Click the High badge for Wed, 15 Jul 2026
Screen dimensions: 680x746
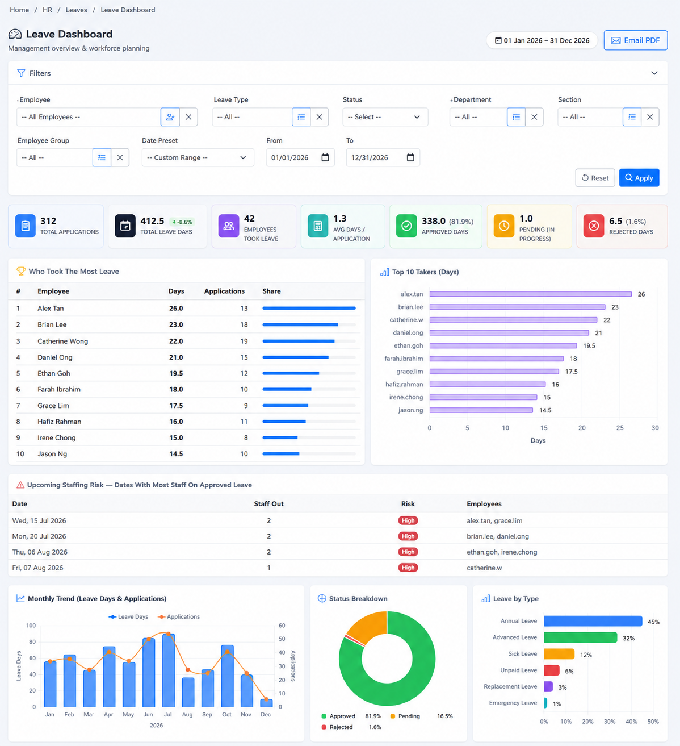pos(408,520)
